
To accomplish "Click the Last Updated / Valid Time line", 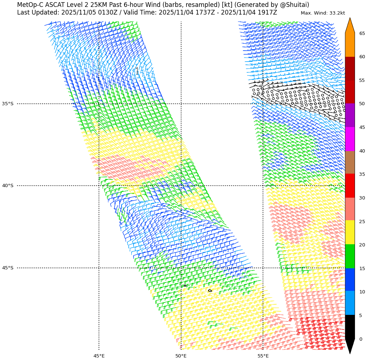I will pyautogui.click(x=147, y=12).
